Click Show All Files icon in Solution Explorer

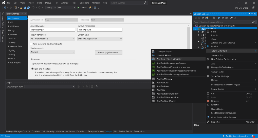click(x=226, y=18)
